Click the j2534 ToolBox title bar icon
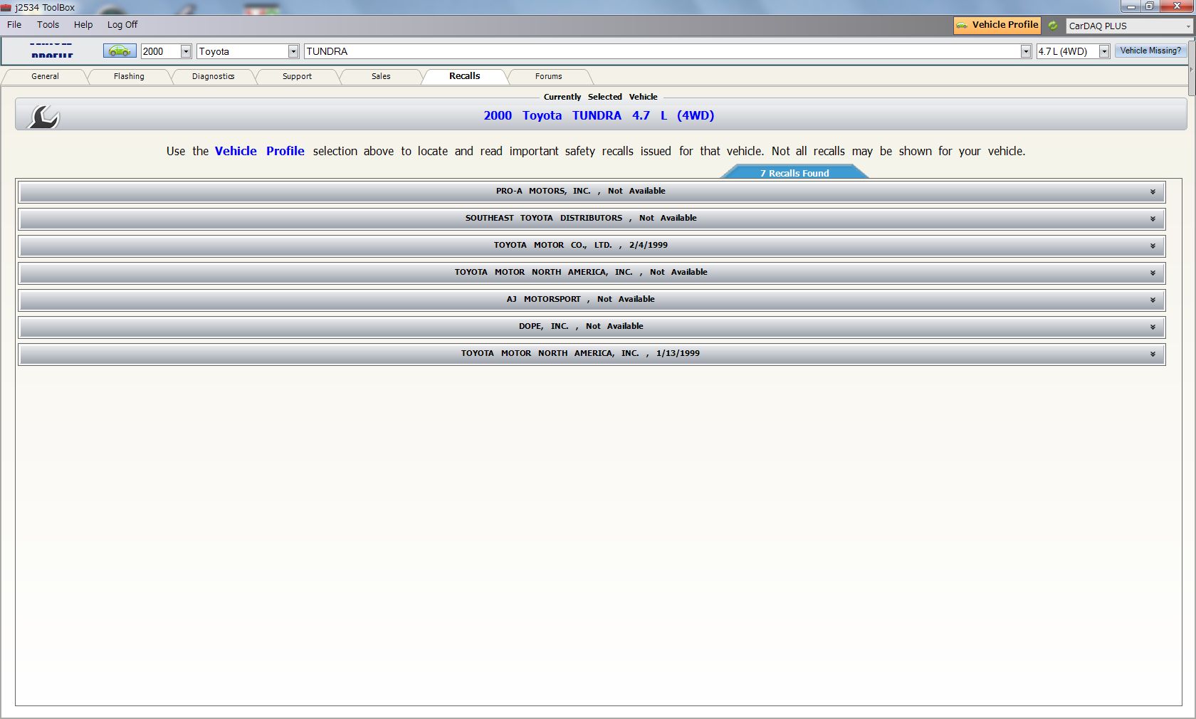Viewport: 1196px width, 719px height. (6, 7)
